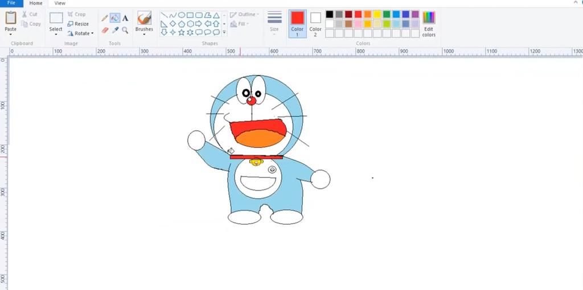Choose the Rounded rectangle shape
This screenshot has height=290, width=583.
click(199, 15)
